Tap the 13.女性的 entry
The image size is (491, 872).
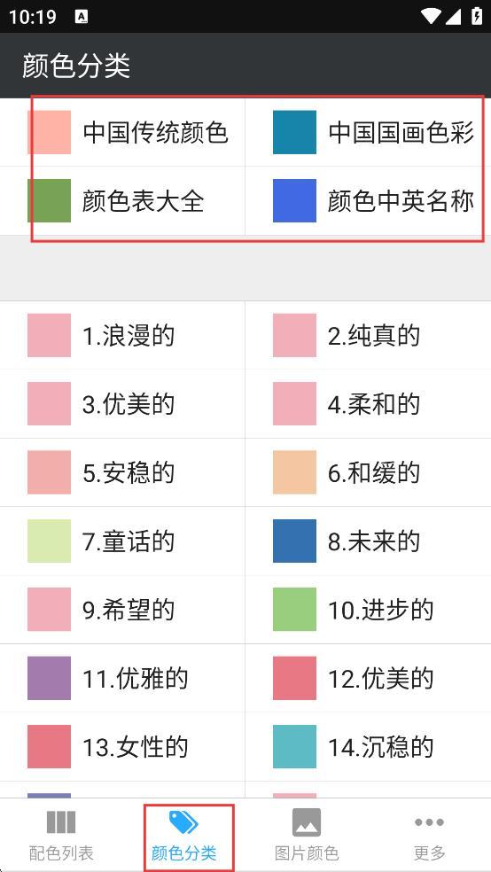click(122, 747)
